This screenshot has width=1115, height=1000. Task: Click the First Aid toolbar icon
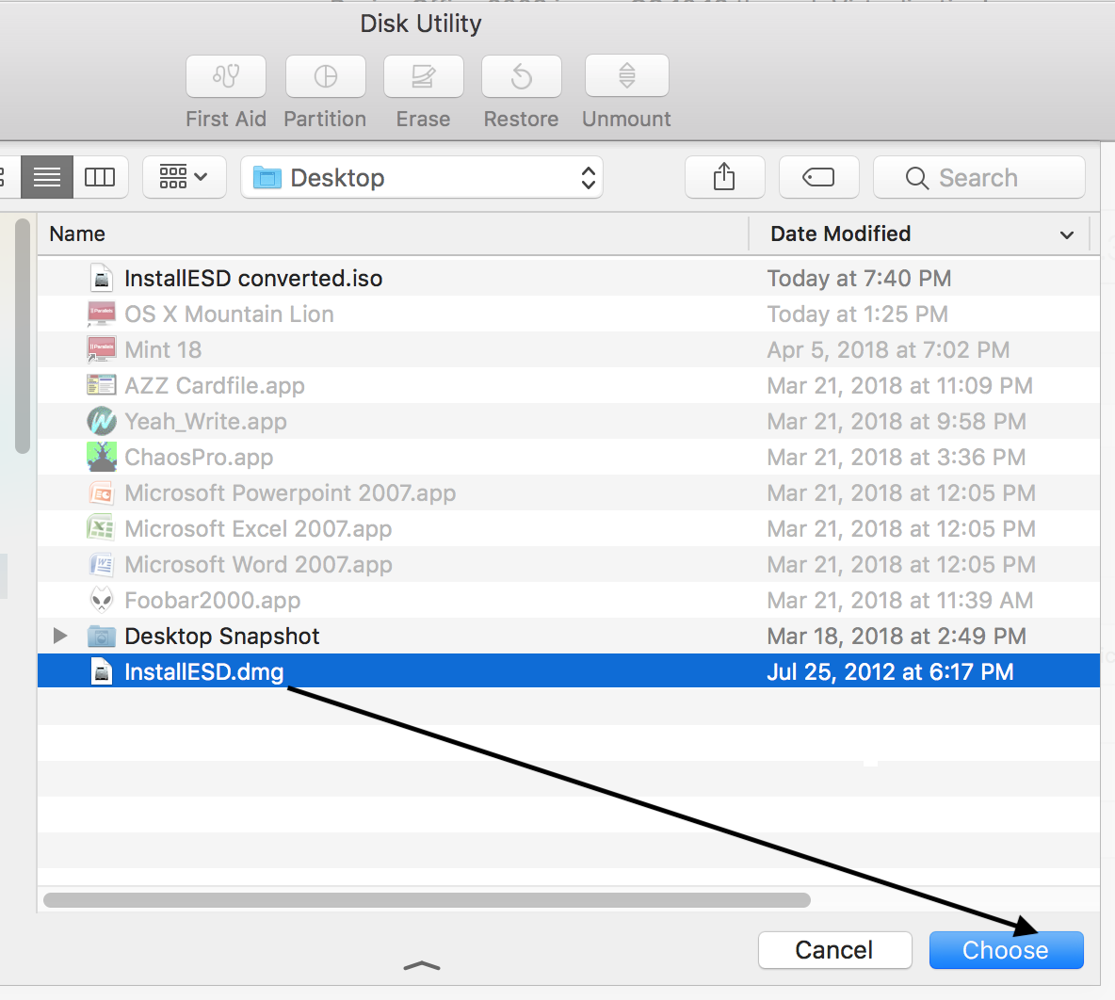coord(226,76)
